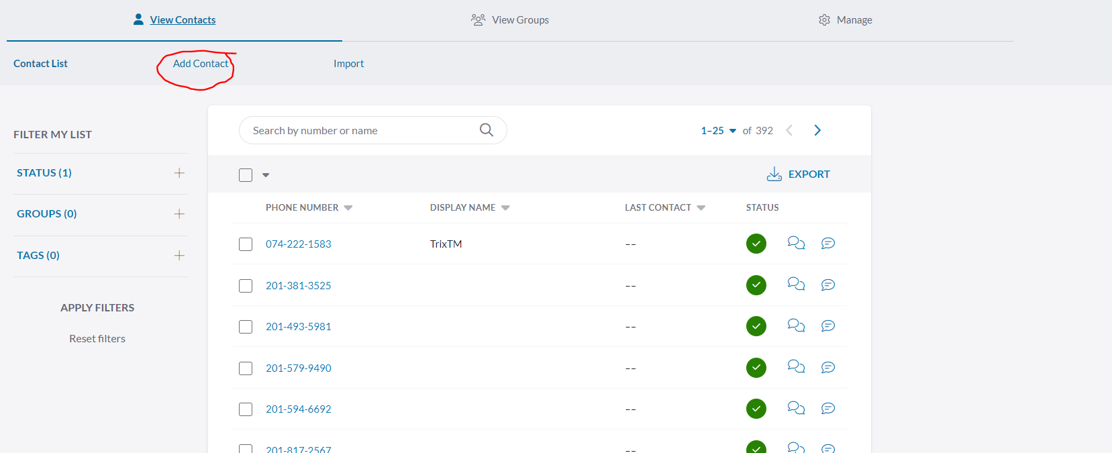
Task: Check the box for 201-579-9490
Action: [x=246, y=368]
